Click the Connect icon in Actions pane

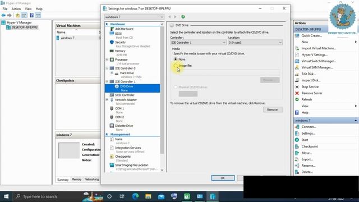coord(297,127)
